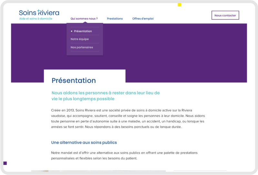Click the yellow square decoration at top
The height and width of the screenshot is (175, 258).
click(x=180, y=5)
